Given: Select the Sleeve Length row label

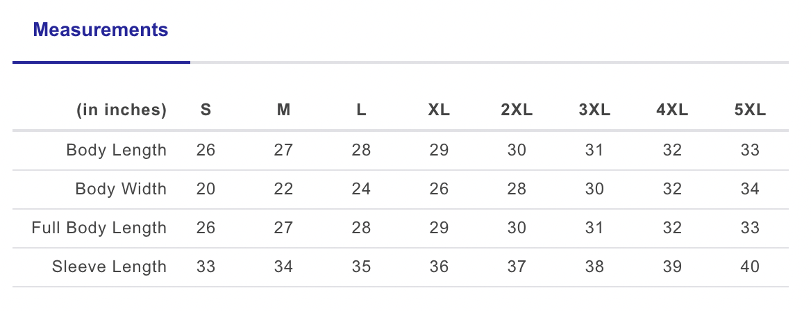Looking at the screenshot, I should [x=109, y=267].
